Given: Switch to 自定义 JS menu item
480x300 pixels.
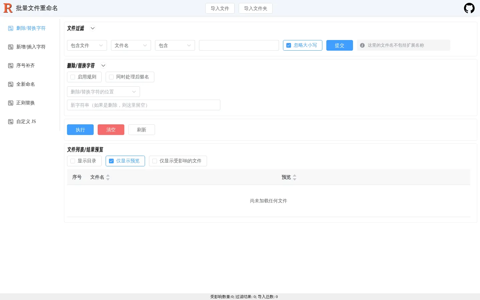Looking at the screenshot, I should pos(30,122).
